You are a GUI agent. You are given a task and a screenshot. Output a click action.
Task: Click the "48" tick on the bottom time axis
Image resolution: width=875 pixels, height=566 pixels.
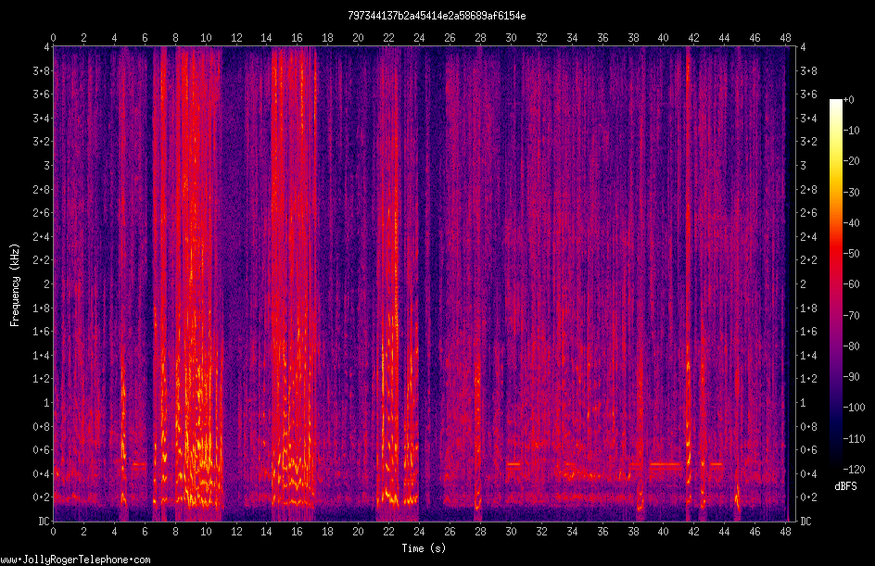(785, 532)
